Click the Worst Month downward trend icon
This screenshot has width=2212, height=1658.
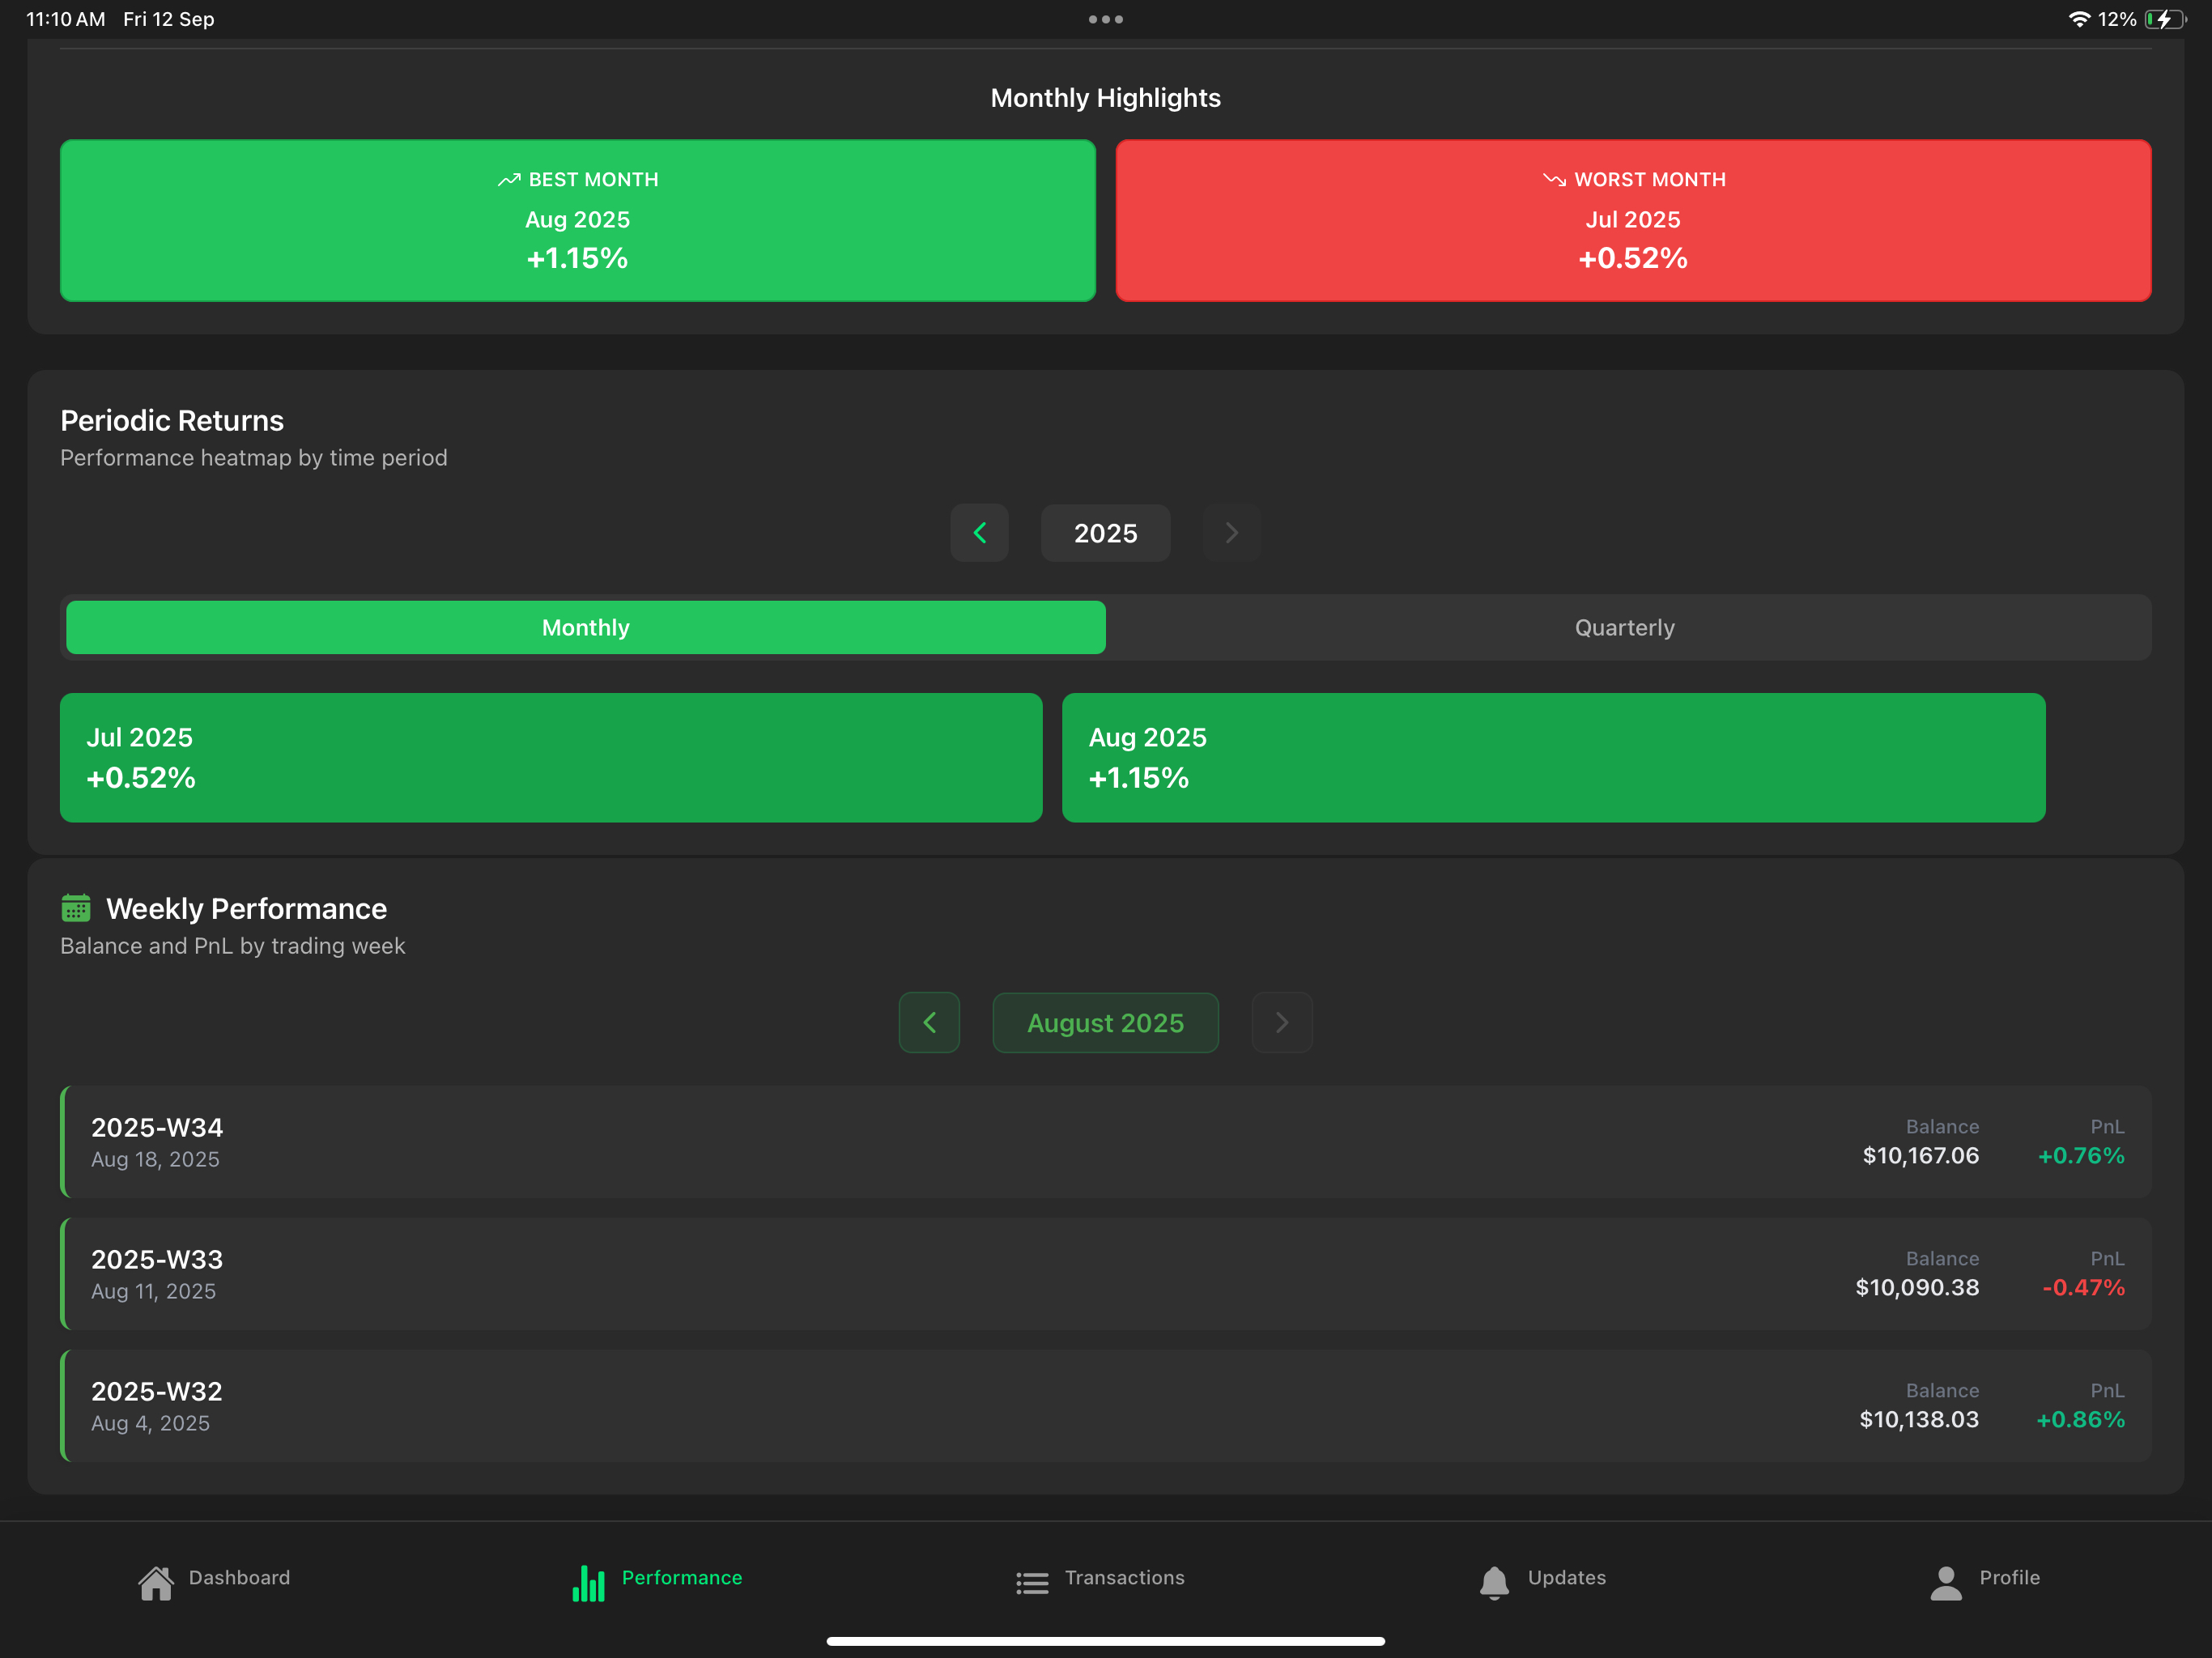click(x=1554, y=180)
